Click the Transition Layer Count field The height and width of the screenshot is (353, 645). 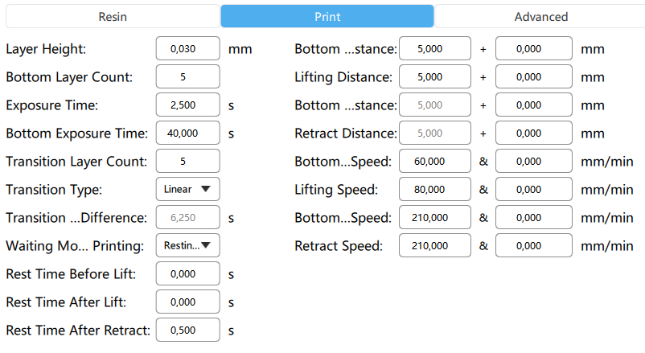187,162
